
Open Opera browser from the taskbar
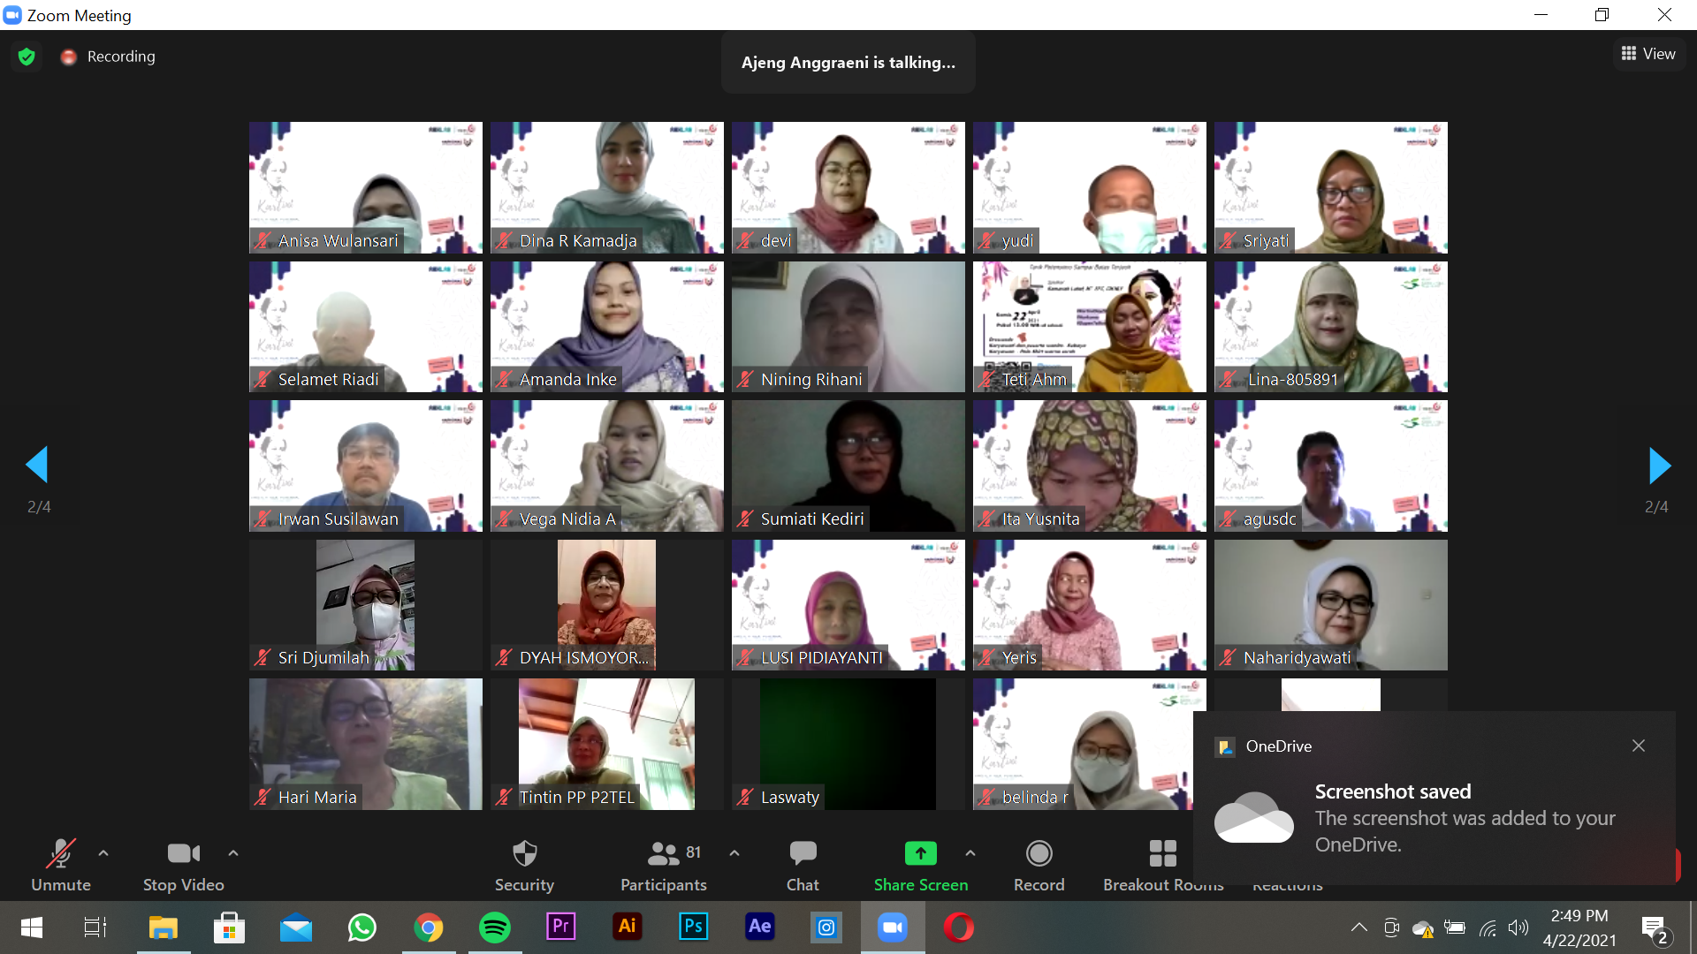pos(959,927)
